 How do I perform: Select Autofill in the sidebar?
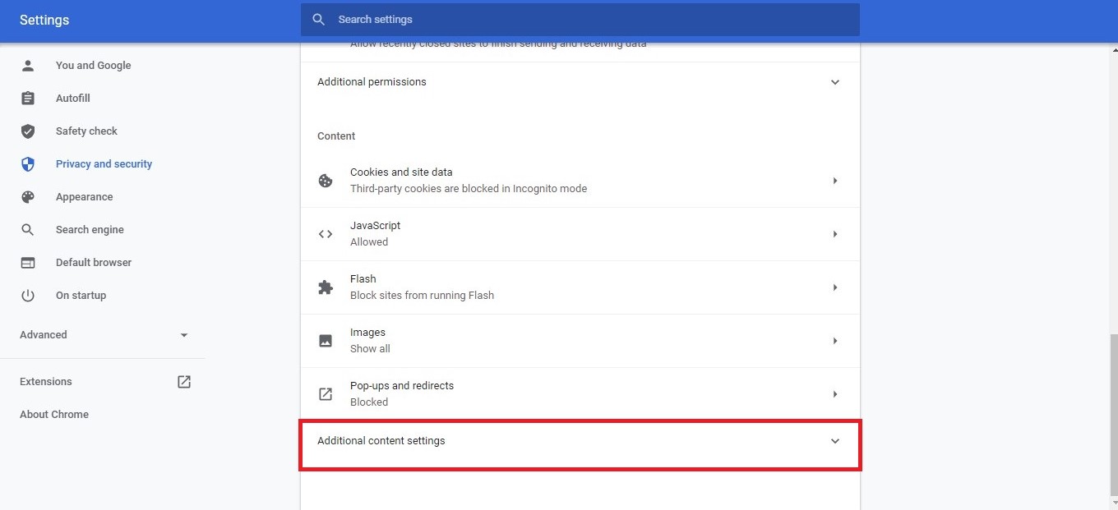click(x=72, y=98)
